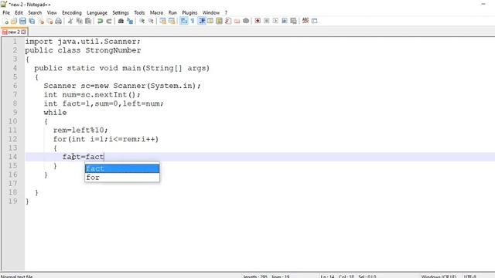Open the Plugins menu
495x278 pixels.
click(x=189, y=12)
